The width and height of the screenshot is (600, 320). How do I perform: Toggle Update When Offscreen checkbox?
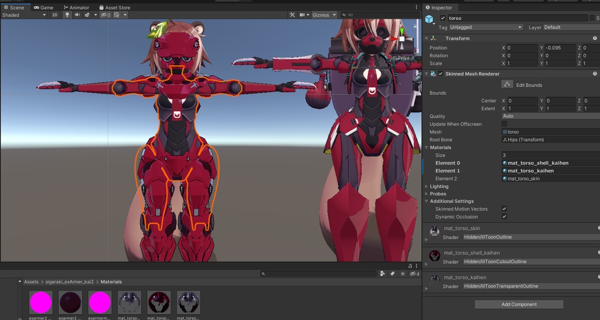(504, 124)
